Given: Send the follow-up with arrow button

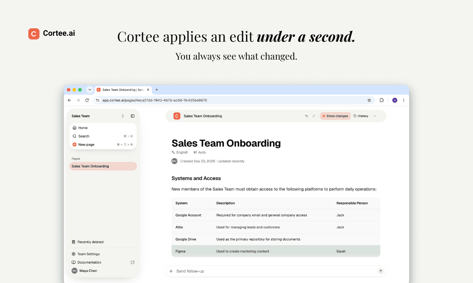Looking at the screenshot, I should [381, 271].
